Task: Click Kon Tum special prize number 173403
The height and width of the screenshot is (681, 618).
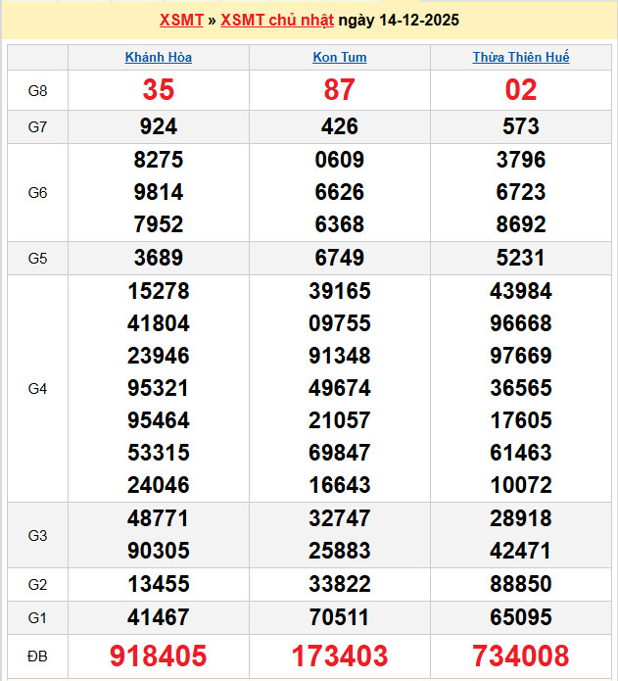Action: pos(339,656)
